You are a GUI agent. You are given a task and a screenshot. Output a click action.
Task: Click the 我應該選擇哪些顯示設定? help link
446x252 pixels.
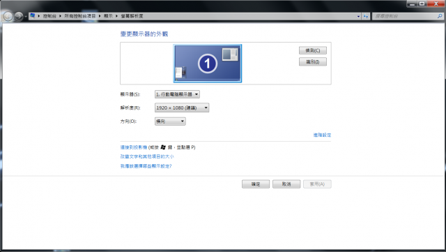click(x=146, y=166)
